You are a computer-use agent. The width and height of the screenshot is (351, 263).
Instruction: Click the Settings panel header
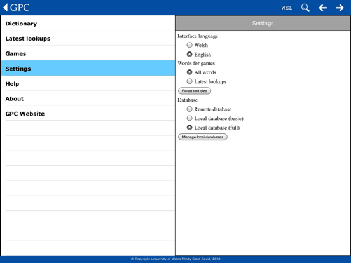pos(263,24)
